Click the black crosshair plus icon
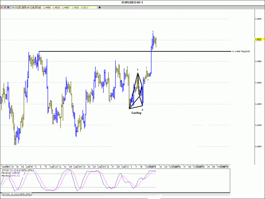Image resolution: width=265 pixels, height=199 pixels. click(100, 8)
